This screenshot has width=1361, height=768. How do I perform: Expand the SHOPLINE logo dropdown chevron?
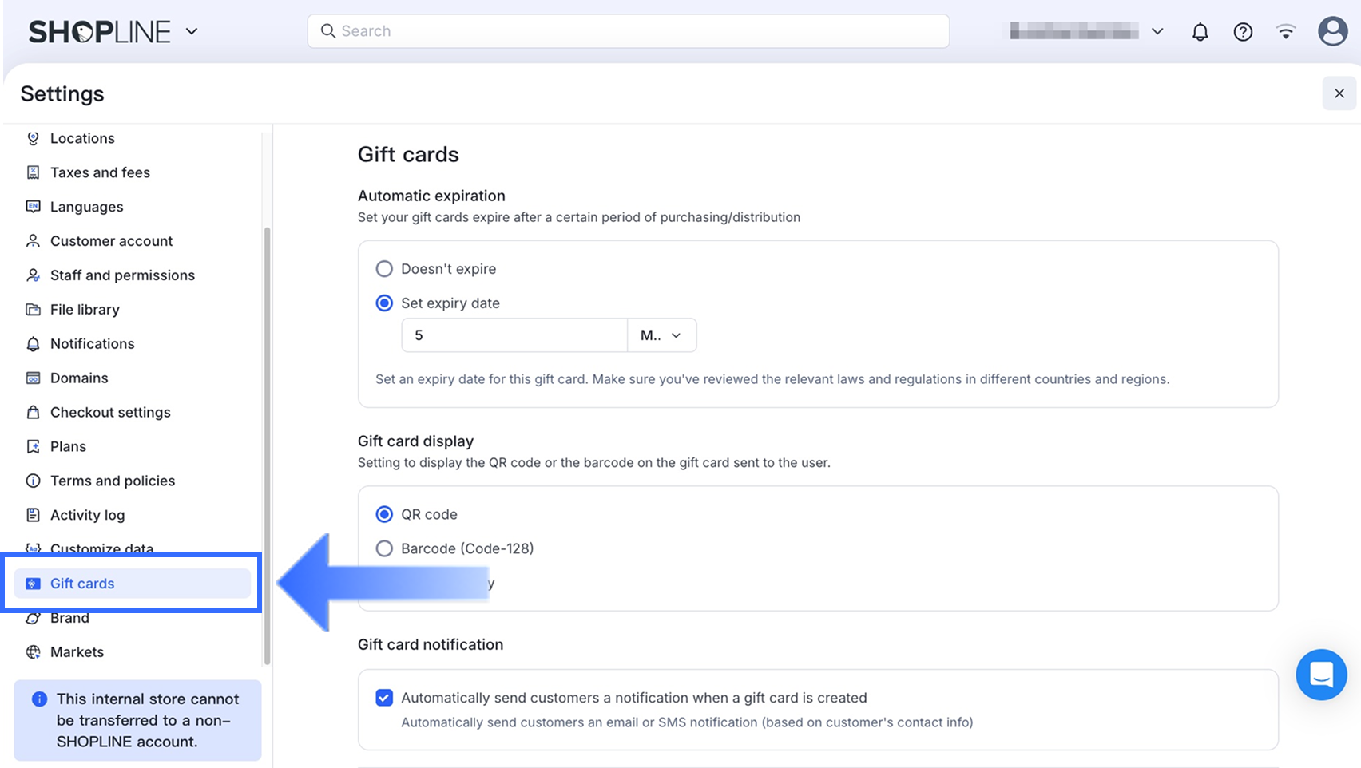coord(192,32)
